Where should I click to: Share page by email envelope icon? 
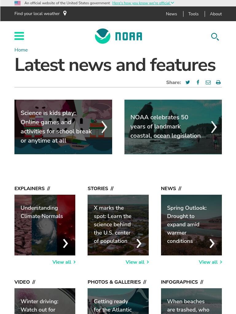208,82
